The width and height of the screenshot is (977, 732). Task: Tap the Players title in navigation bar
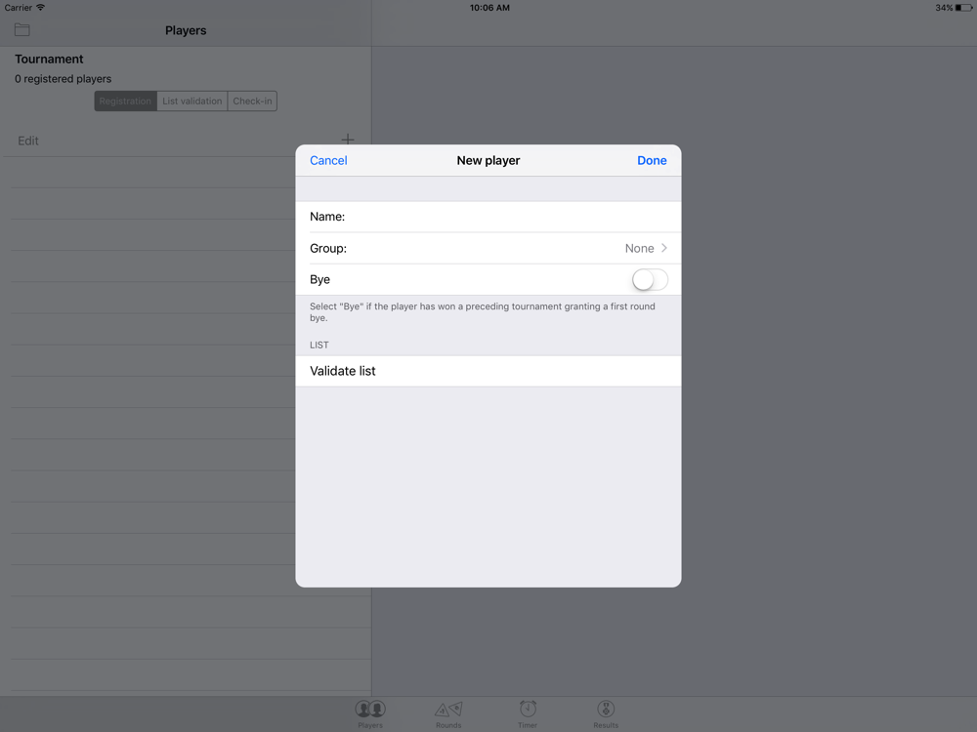[x=186, y=30]
